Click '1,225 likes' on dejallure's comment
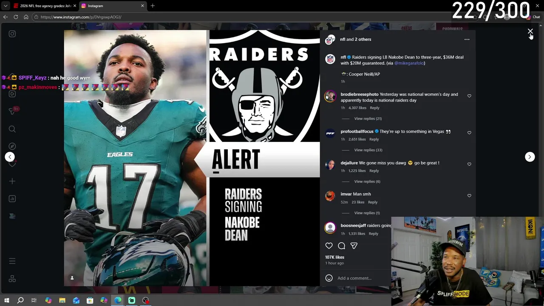 pos(357,171)
